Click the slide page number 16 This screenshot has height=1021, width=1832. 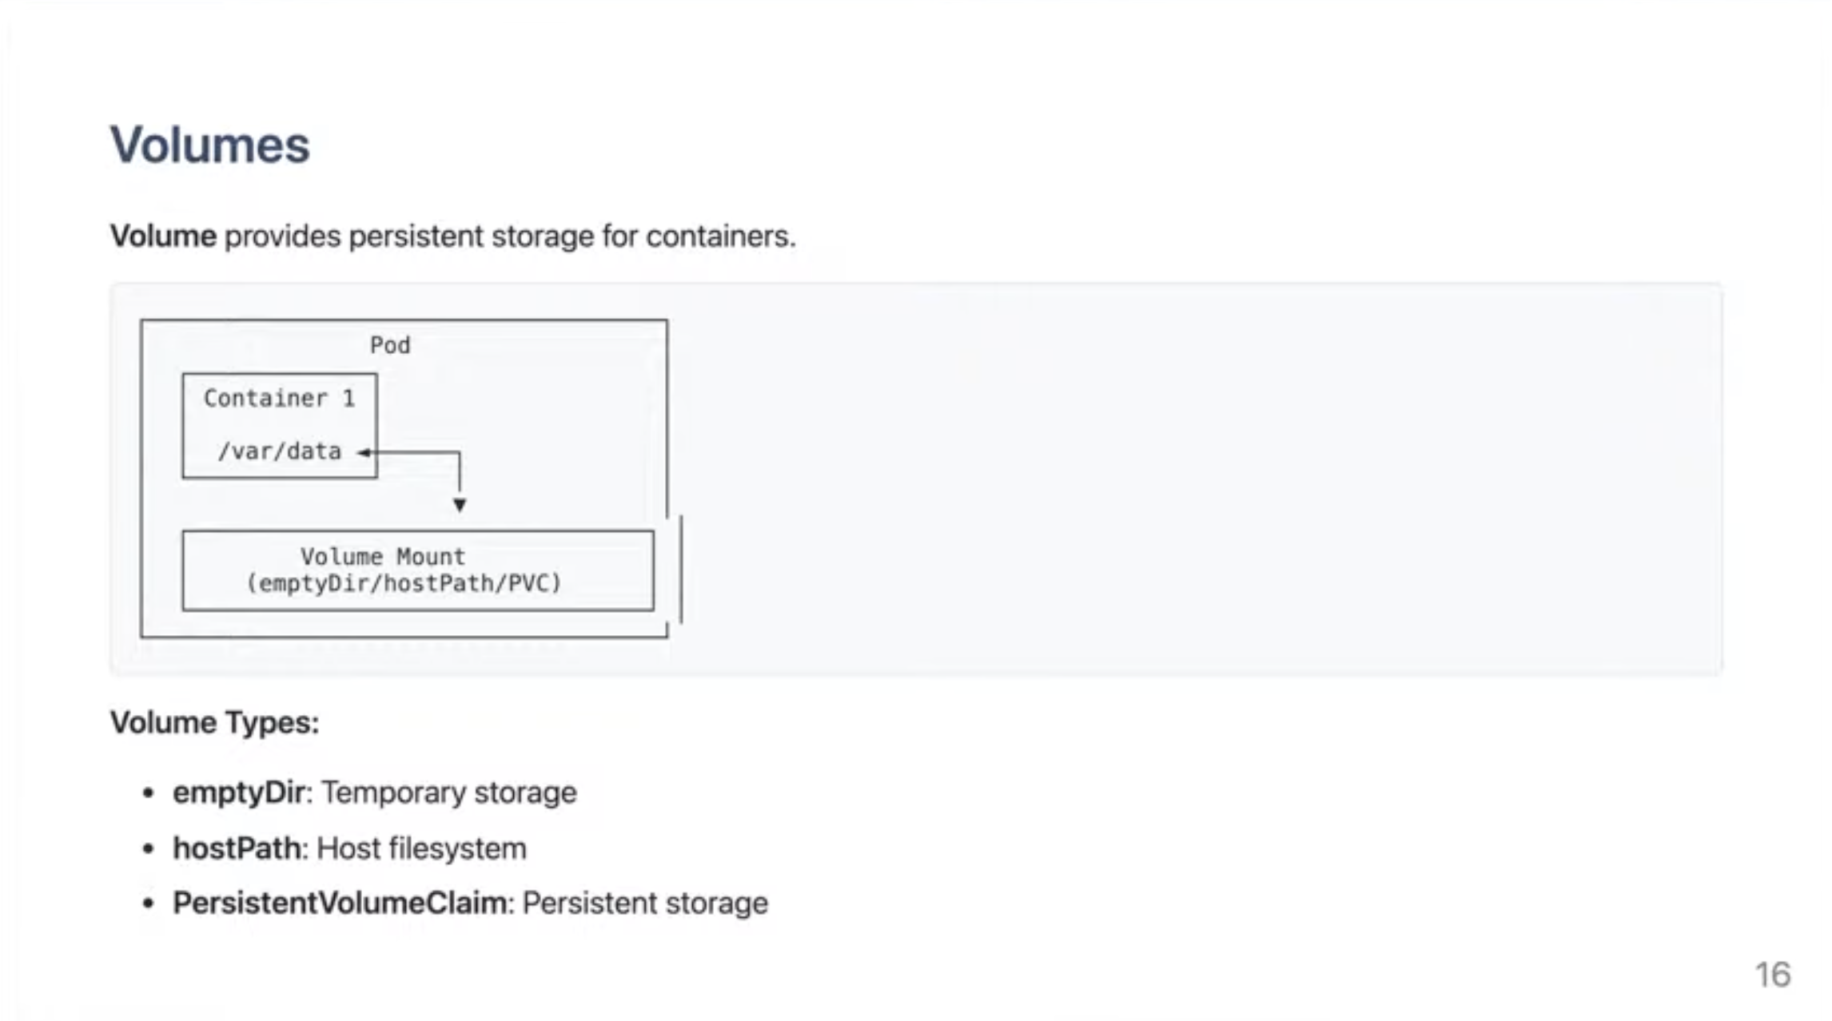[x=1772, y=975]
